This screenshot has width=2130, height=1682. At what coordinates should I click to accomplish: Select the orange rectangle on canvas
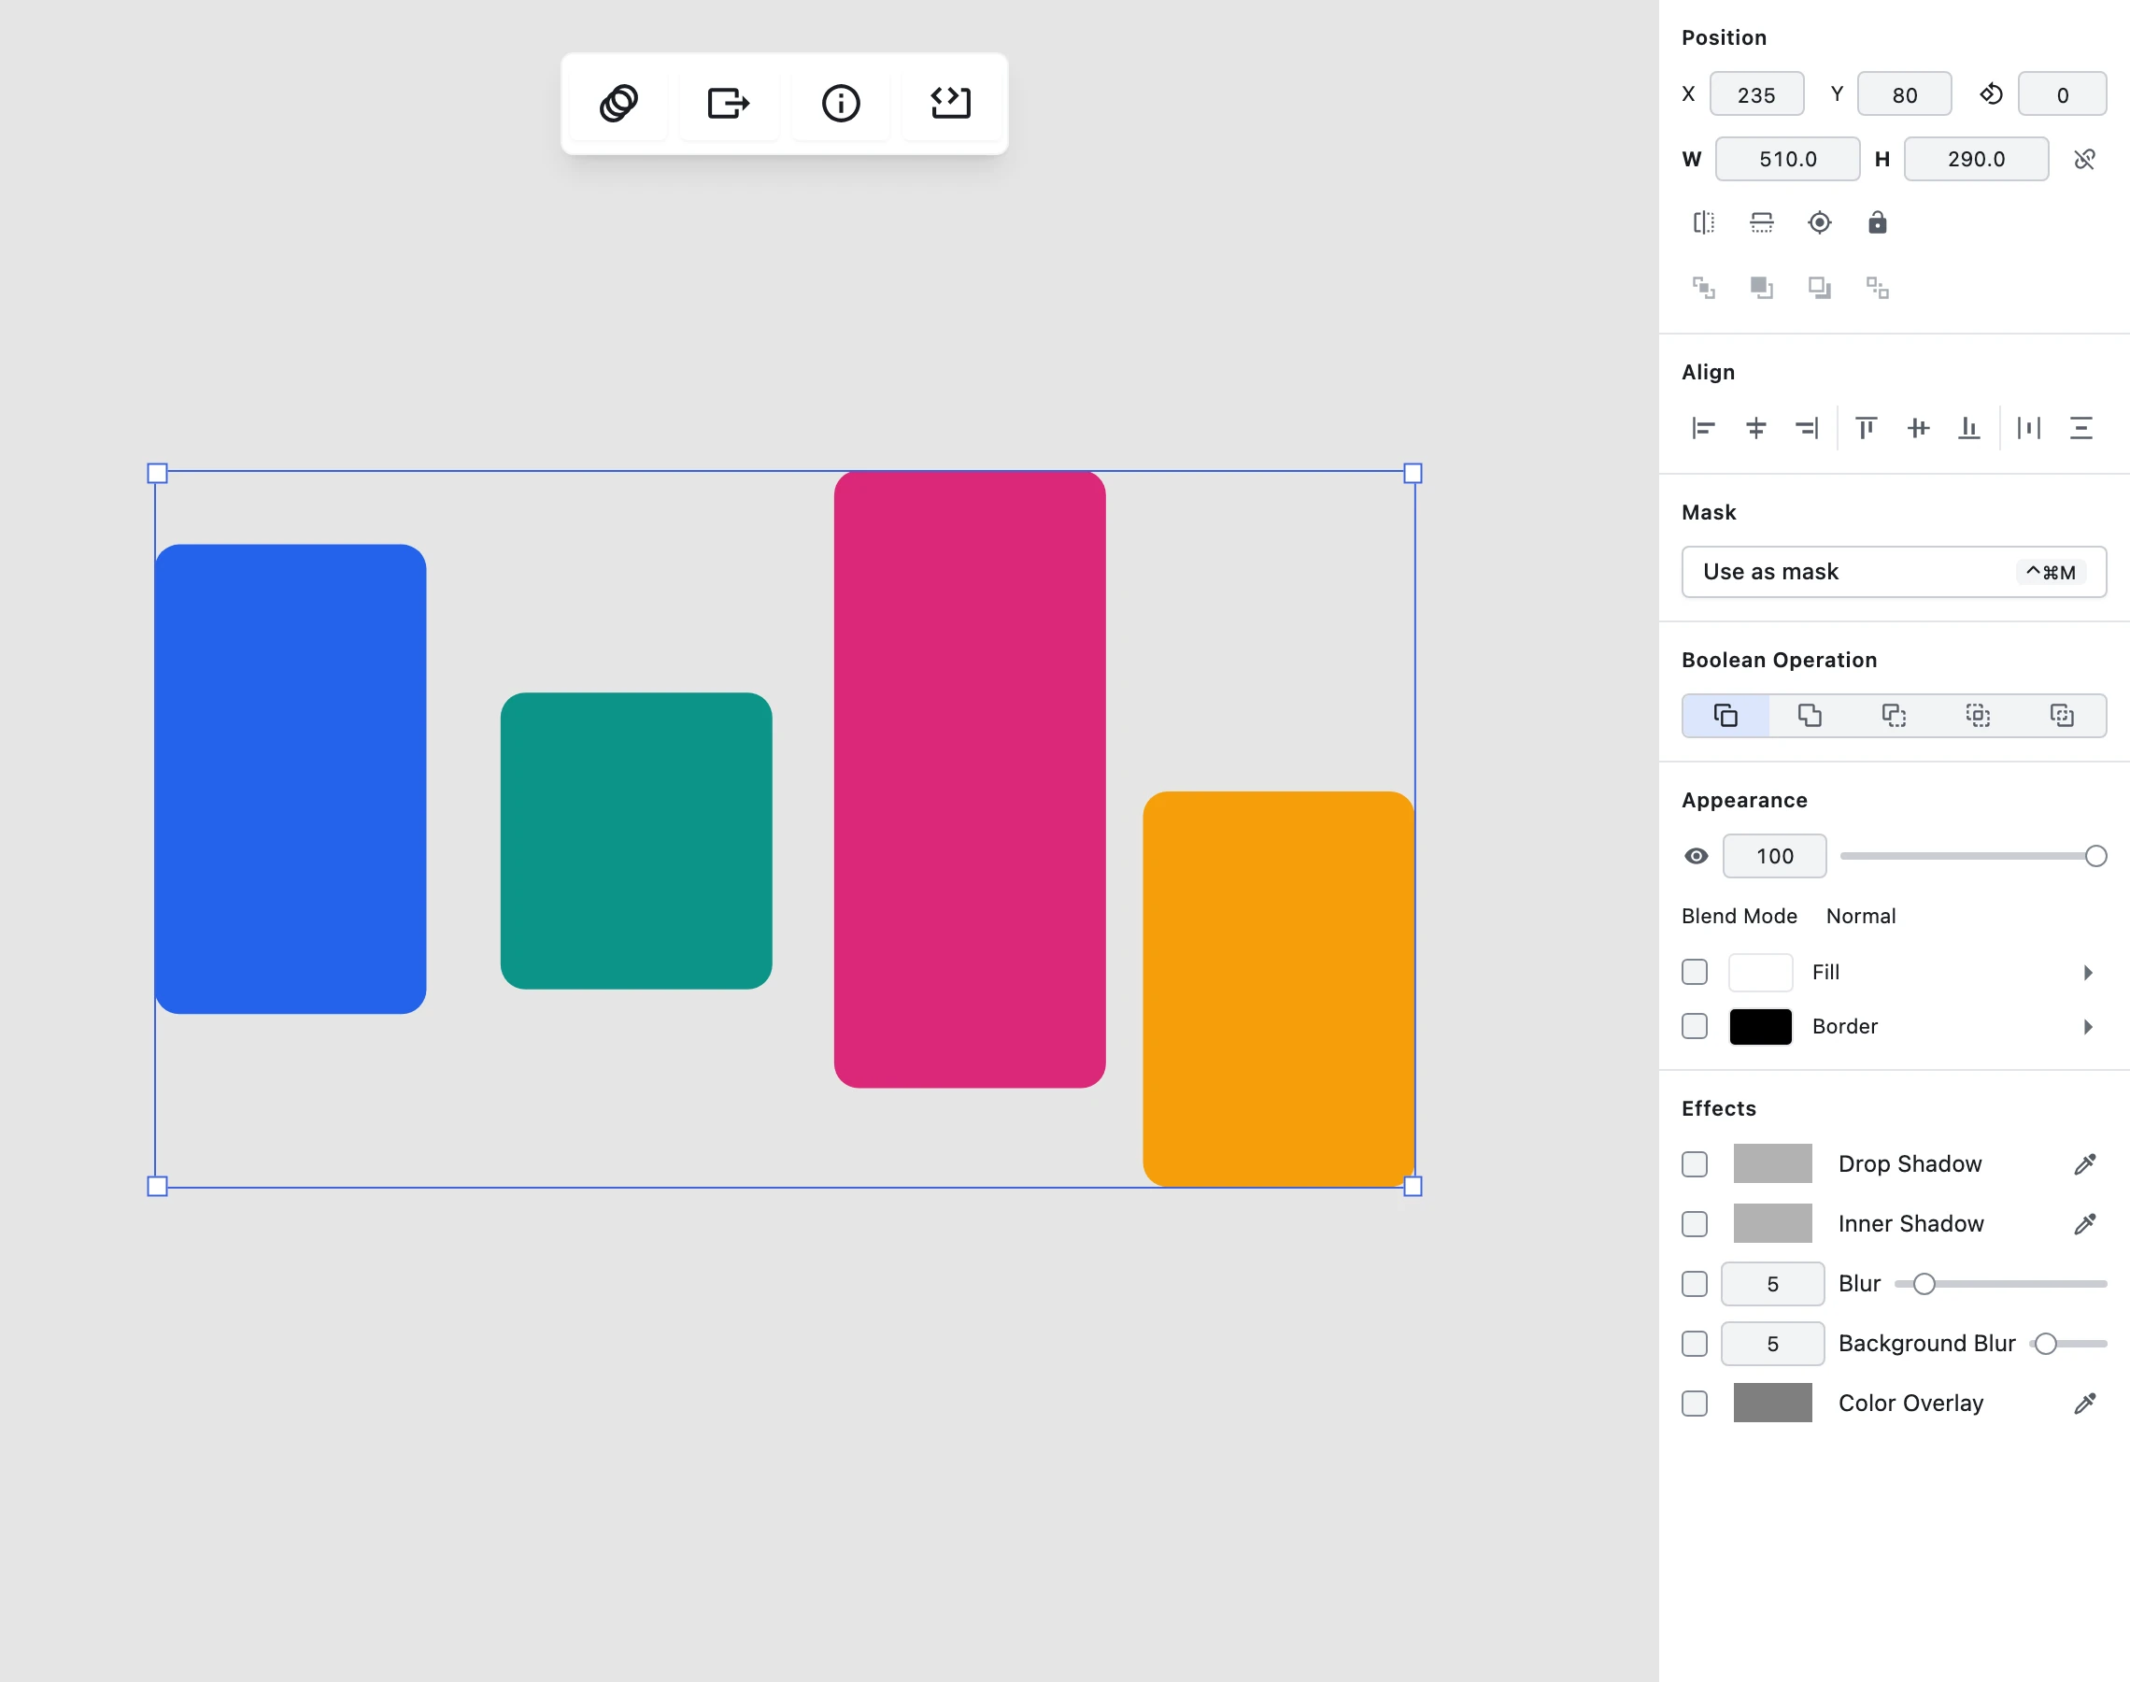[x=1279, y=990]
